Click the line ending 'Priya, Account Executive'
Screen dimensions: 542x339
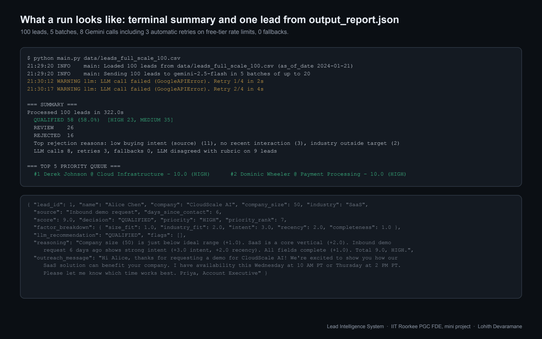tap(155, 273)
